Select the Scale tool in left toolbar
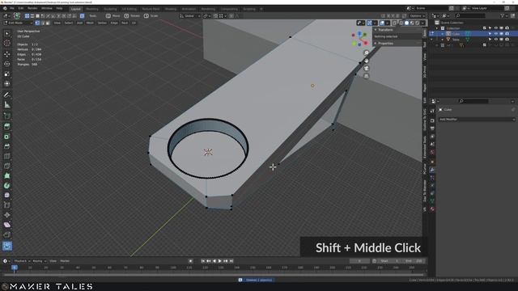The height and width of the screenshot is (291, 518). point(7,74)
